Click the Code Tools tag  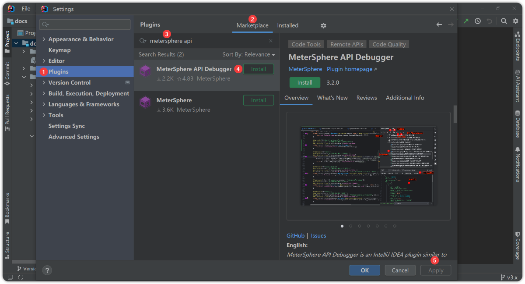coord(306,44)
